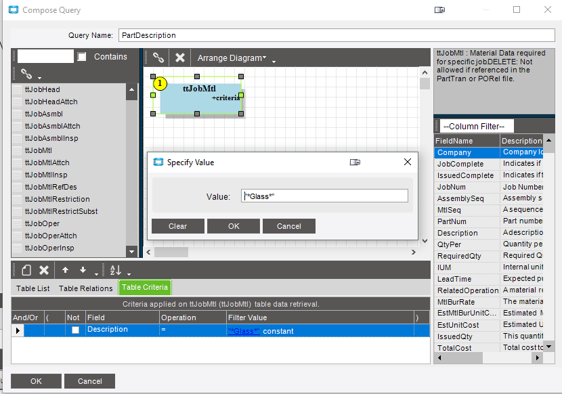Click the Value input in Specify Value dialog

click(324, 196)
